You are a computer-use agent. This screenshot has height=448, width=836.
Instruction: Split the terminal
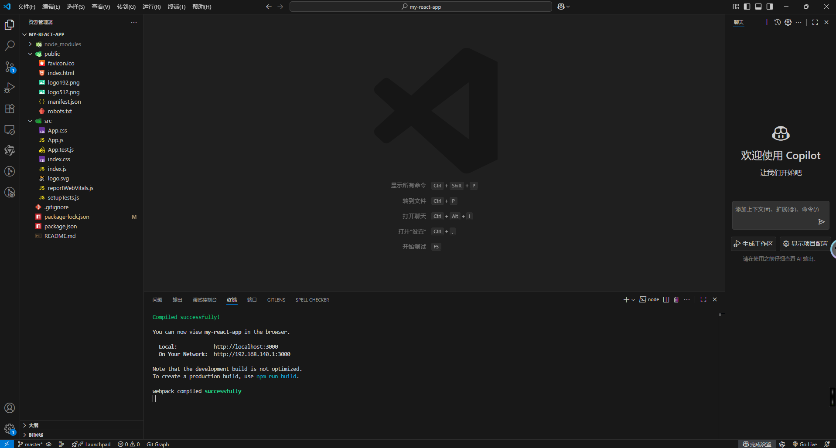click(666, 299)
